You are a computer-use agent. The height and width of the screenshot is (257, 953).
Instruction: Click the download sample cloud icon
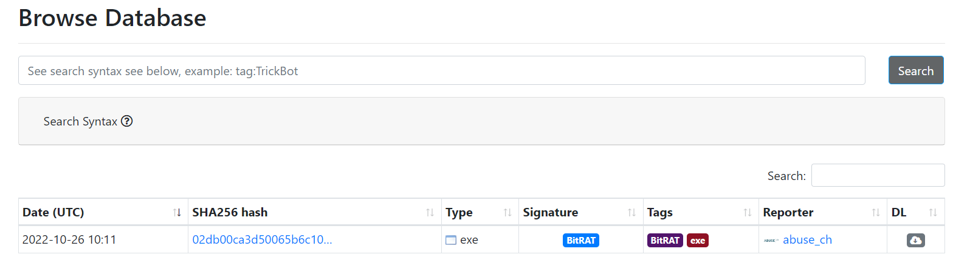tap(915, 240)
